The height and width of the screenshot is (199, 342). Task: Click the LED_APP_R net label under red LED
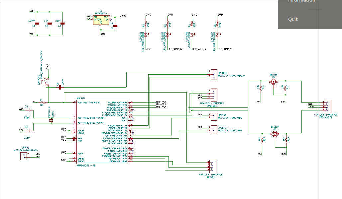point(199,49)
